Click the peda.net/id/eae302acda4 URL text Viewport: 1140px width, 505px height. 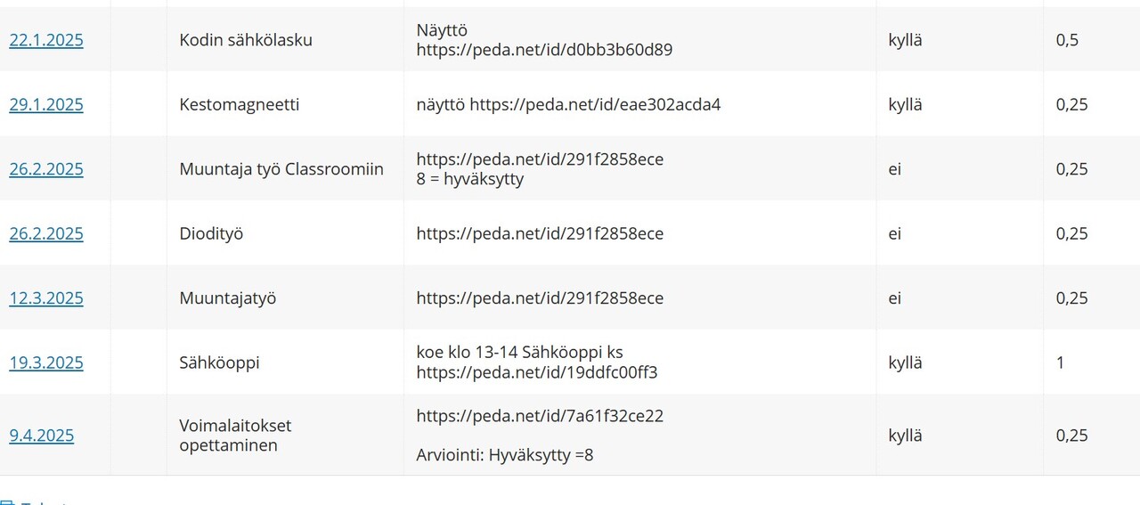pyautogui.click(x=595, y=104)
